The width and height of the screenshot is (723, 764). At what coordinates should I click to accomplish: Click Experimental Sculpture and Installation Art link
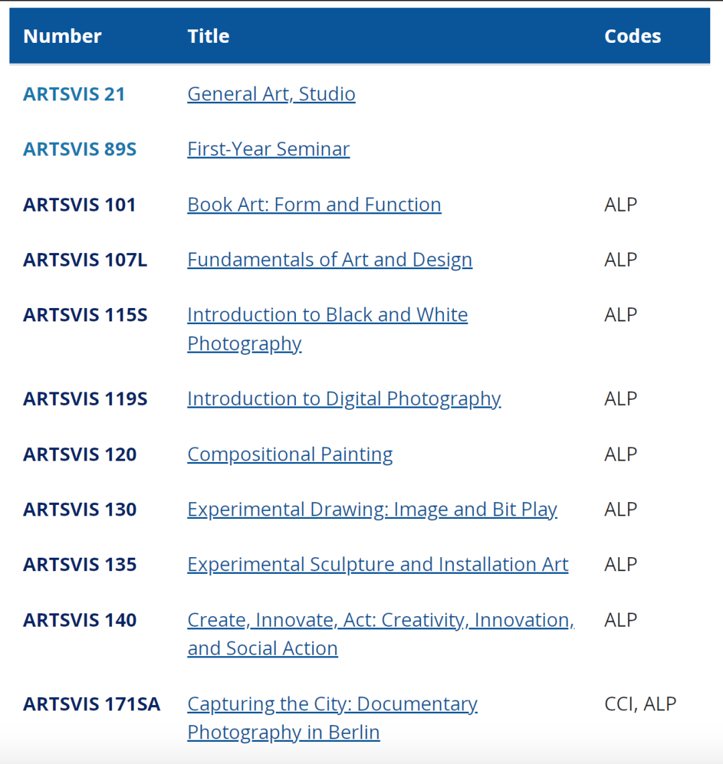[x=378, y=564]
